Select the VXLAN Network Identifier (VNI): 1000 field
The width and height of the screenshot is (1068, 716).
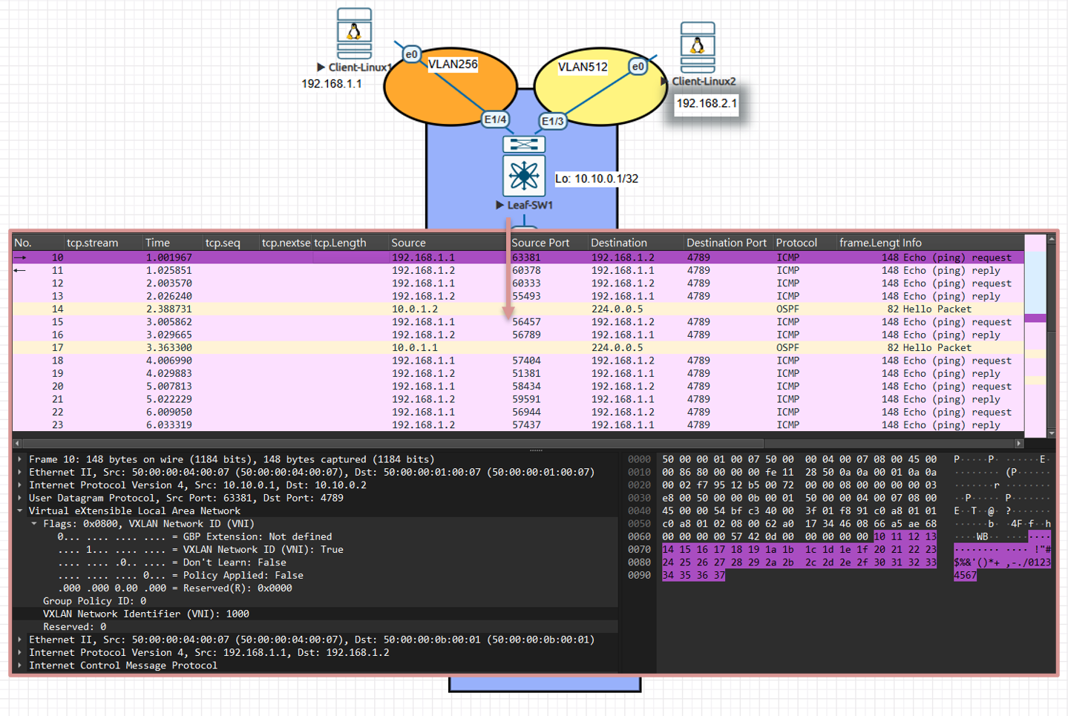(145, 614)
